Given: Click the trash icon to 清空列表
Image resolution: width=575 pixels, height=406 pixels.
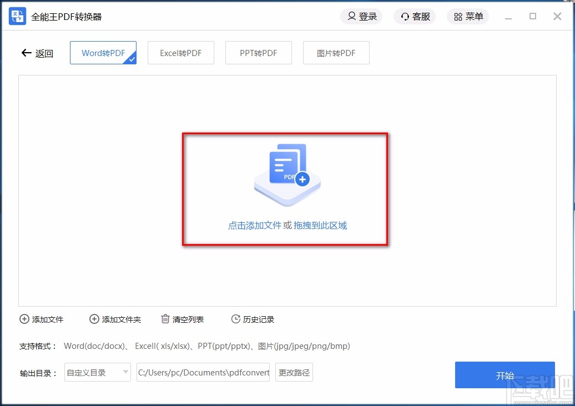Looking at the screenshot, I should click(x=165, y=319).
